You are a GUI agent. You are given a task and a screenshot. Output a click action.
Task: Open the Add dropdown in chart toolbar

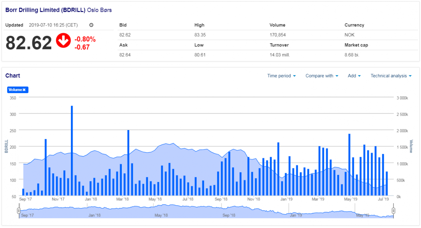click(354, 76)
